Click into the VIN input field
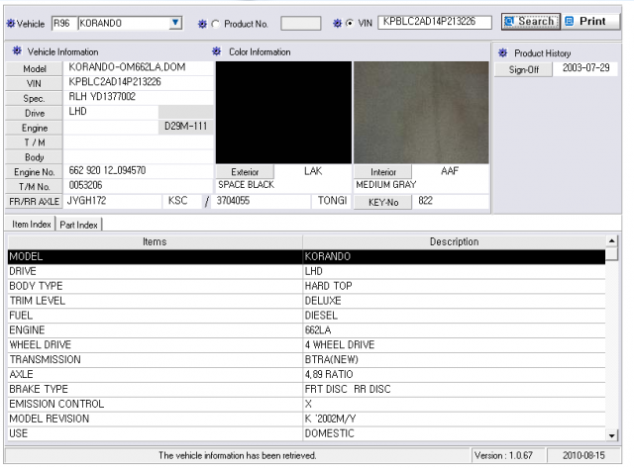Image resolution: width=634 pixels, height=468 pixels. (x=435, y=22)
